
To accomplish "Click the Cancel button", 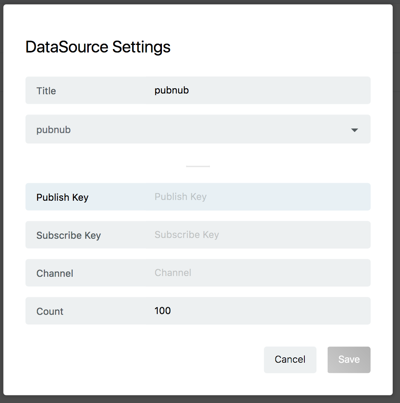I will [x=290, y=359].
